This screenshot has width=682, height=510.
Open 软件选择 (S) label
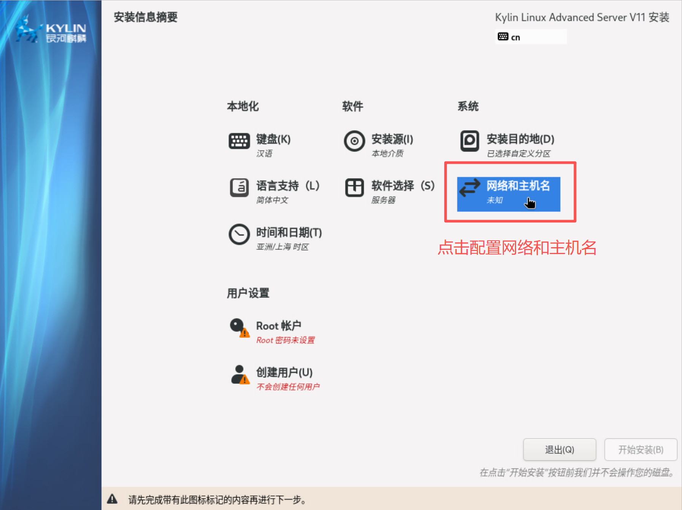pos(403,186)
